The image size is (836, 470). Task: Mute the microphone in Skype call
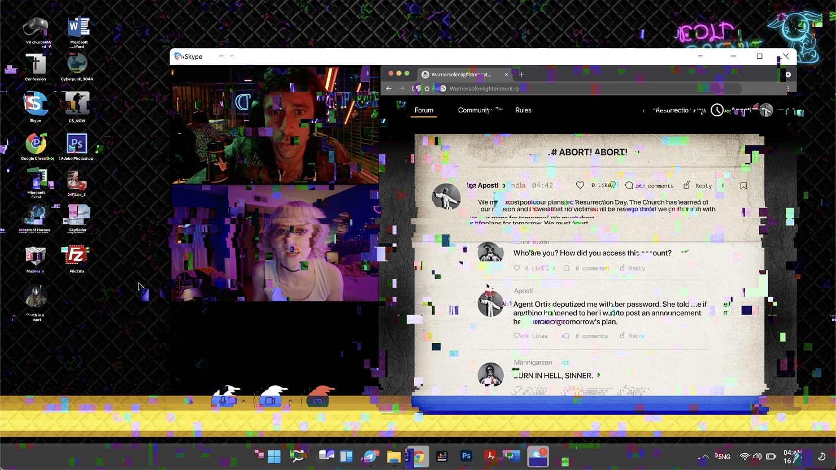click(223, 401)
